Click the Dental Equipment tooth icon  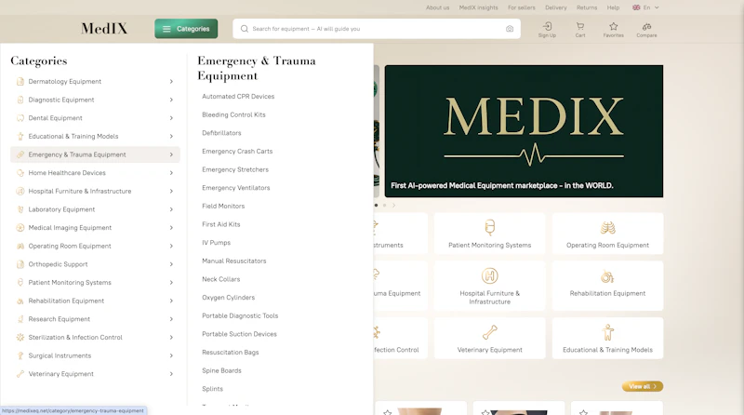20,118
